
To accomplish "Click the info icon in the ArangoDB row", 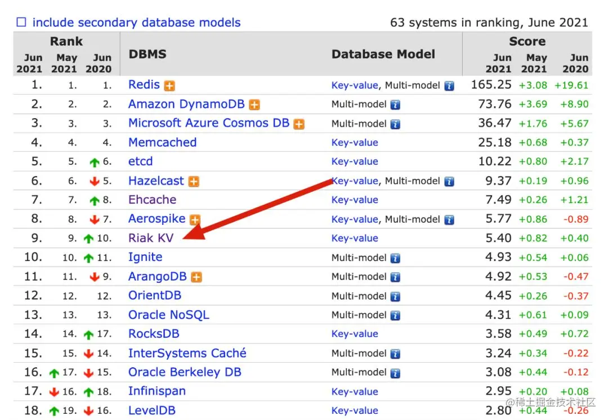I will (x=395, y=277).
